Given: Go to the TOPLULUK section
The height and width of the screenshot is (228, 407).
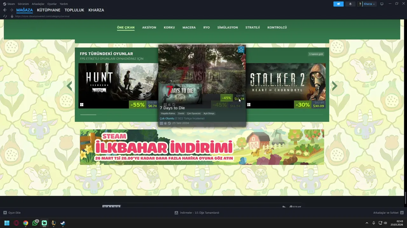Looking at the screenshot, I should pyautogui.click(x=74, y=10).
